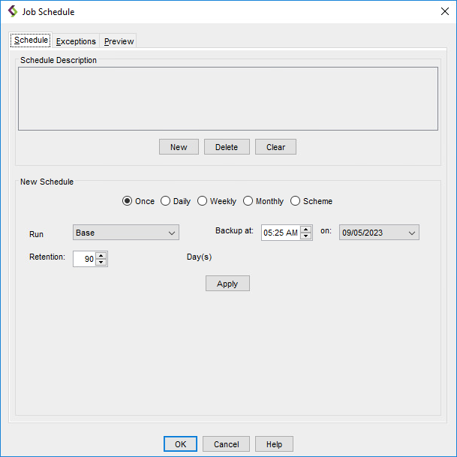Click the Job Schedule app icon in title bar
Screen dimensions: 457x457
point(12,12)
